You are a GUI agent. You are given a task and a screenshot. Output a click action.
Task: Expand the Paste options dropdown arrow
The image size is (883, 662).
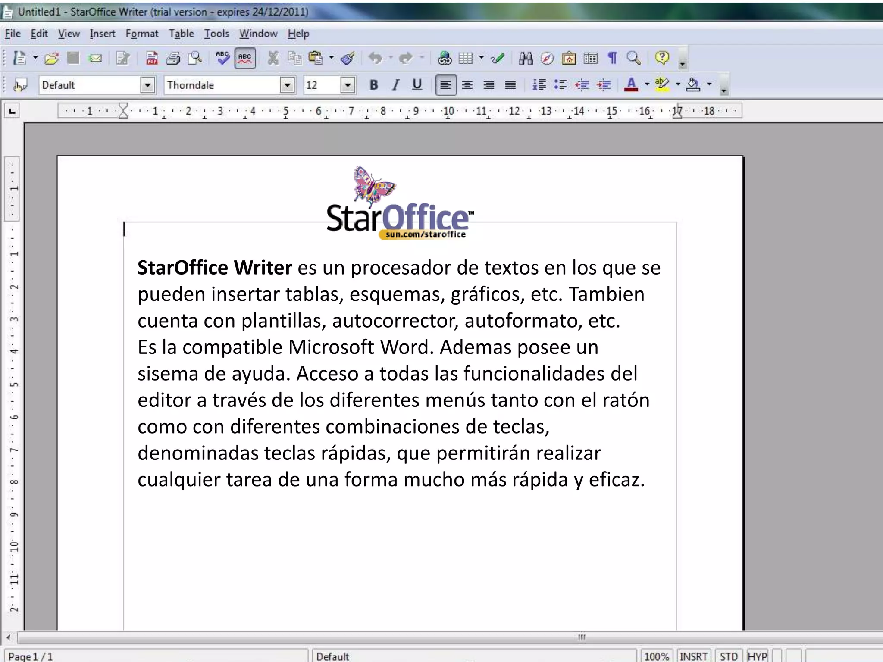[331, 58]
